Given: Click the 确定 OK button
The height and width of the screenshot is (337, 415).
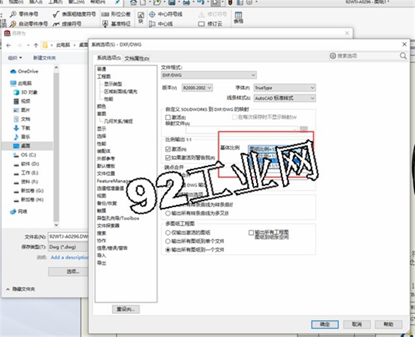Looking at the screenshot, I should pos(325,324).
